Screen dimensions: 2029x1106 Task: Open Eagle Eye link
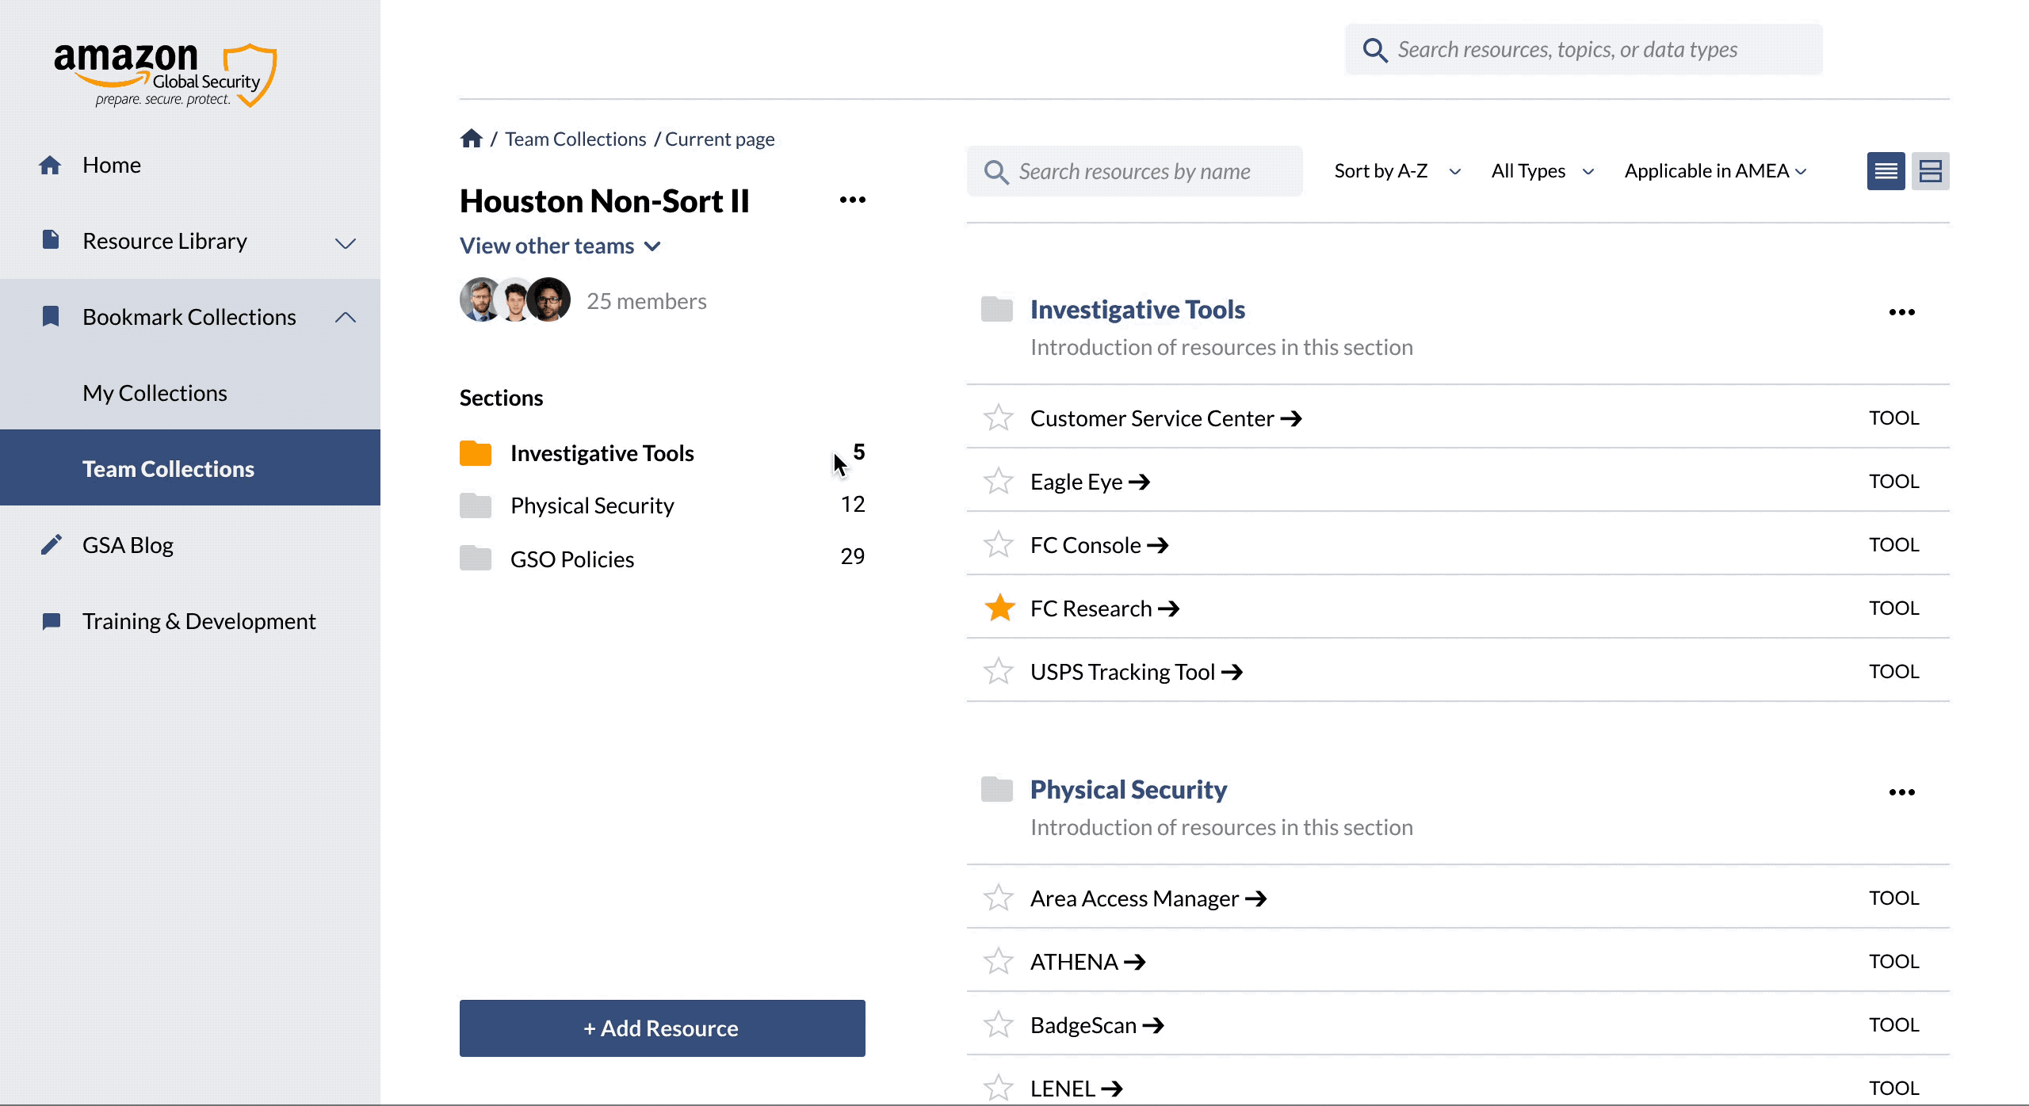1091,482
